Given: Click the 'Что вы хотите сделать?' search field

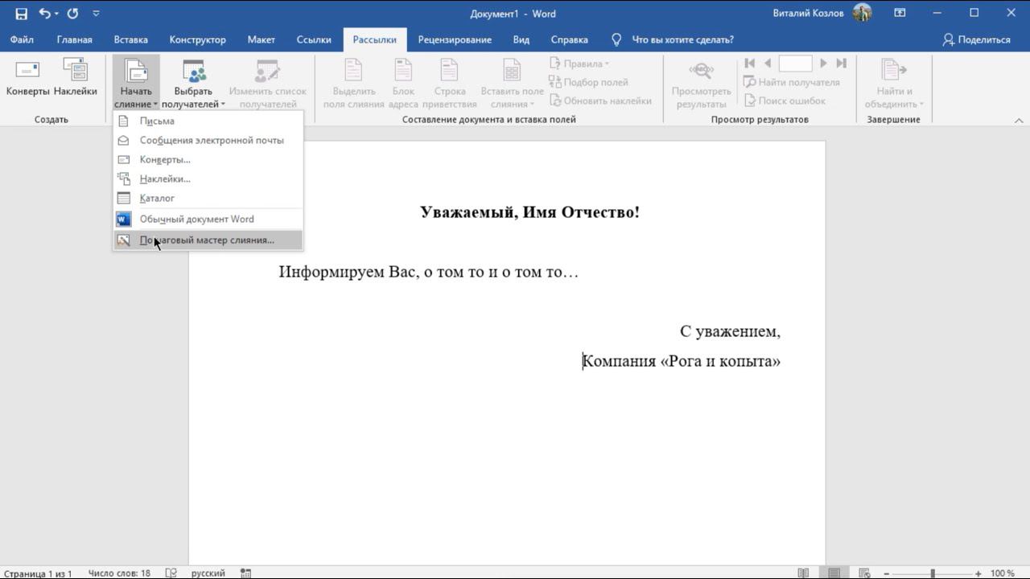Looking at the screenshot, I should [682, 39].
